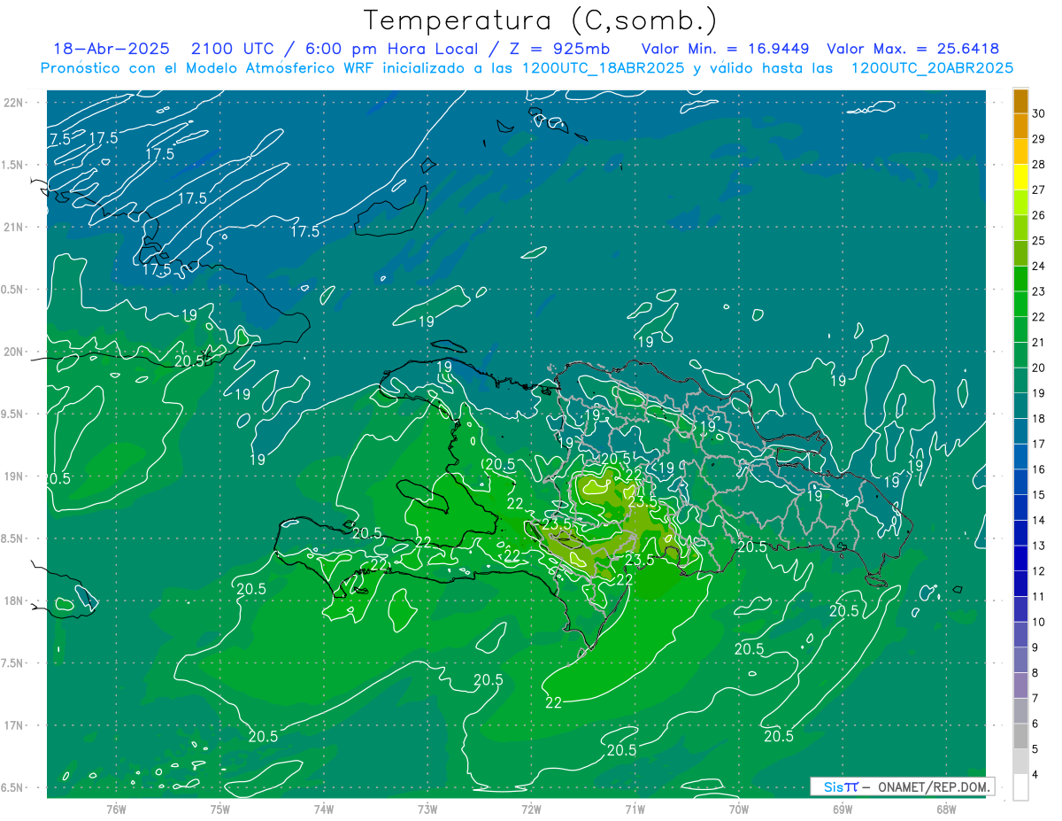
Task: Click the "30" label on the color scale
Action: point(1039,113)
